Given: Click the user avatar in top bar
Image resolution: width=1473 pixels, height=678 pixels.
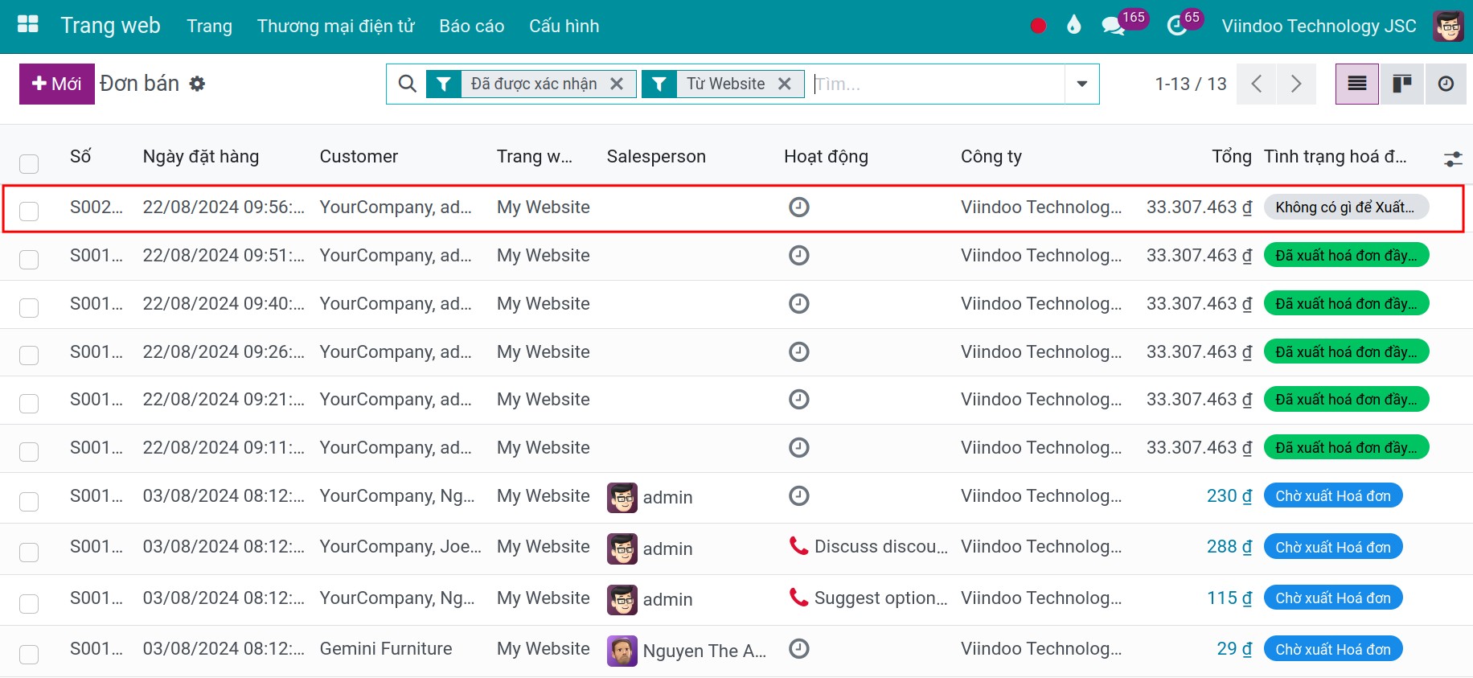Looking at the screenshot, I should pyautogui.click(x=1449, y=26).
